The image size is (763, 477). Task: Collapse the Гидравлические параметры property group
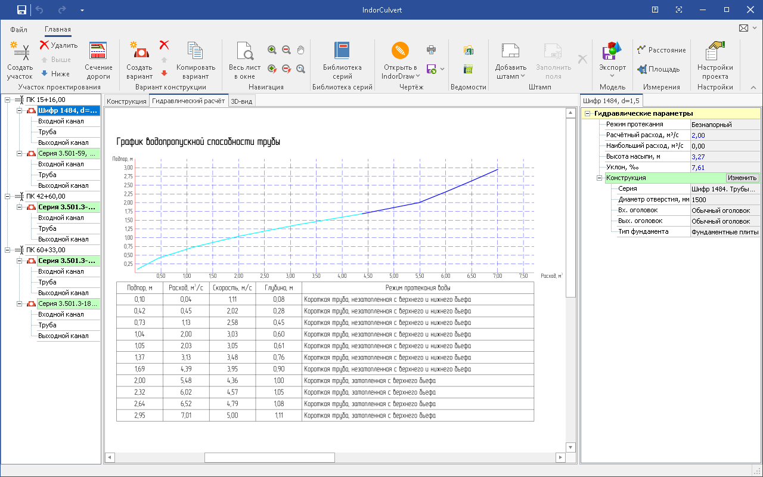pyautogui.click(x=587, y=113)
